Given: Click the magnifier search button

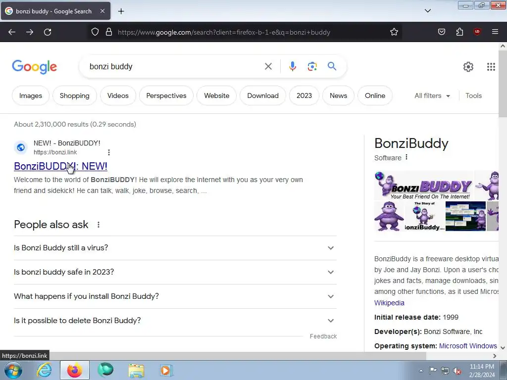Looking at the screenshot, I should 332,66.
